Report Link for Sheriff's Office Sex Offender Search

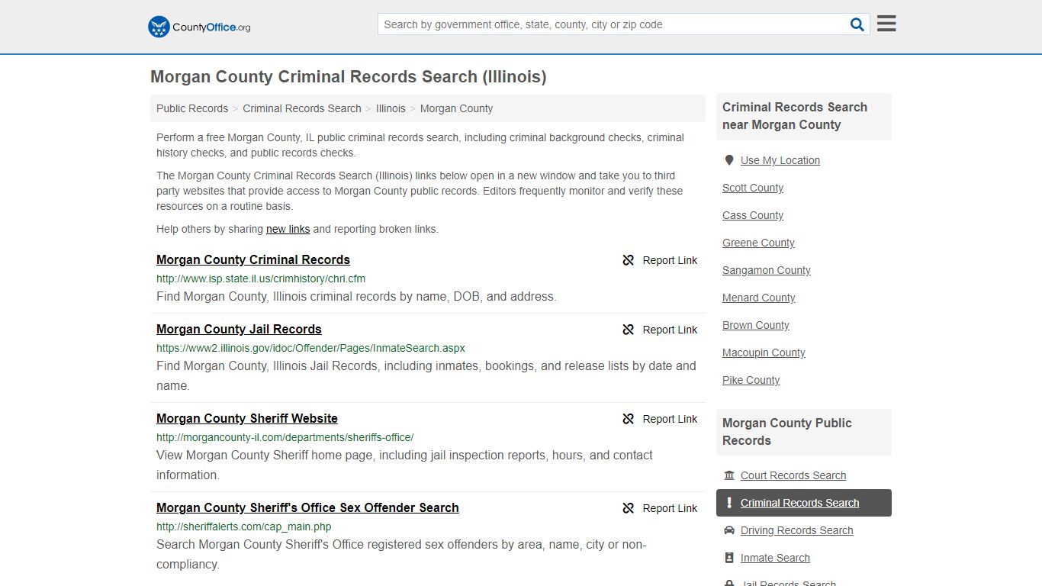(670, 508)
